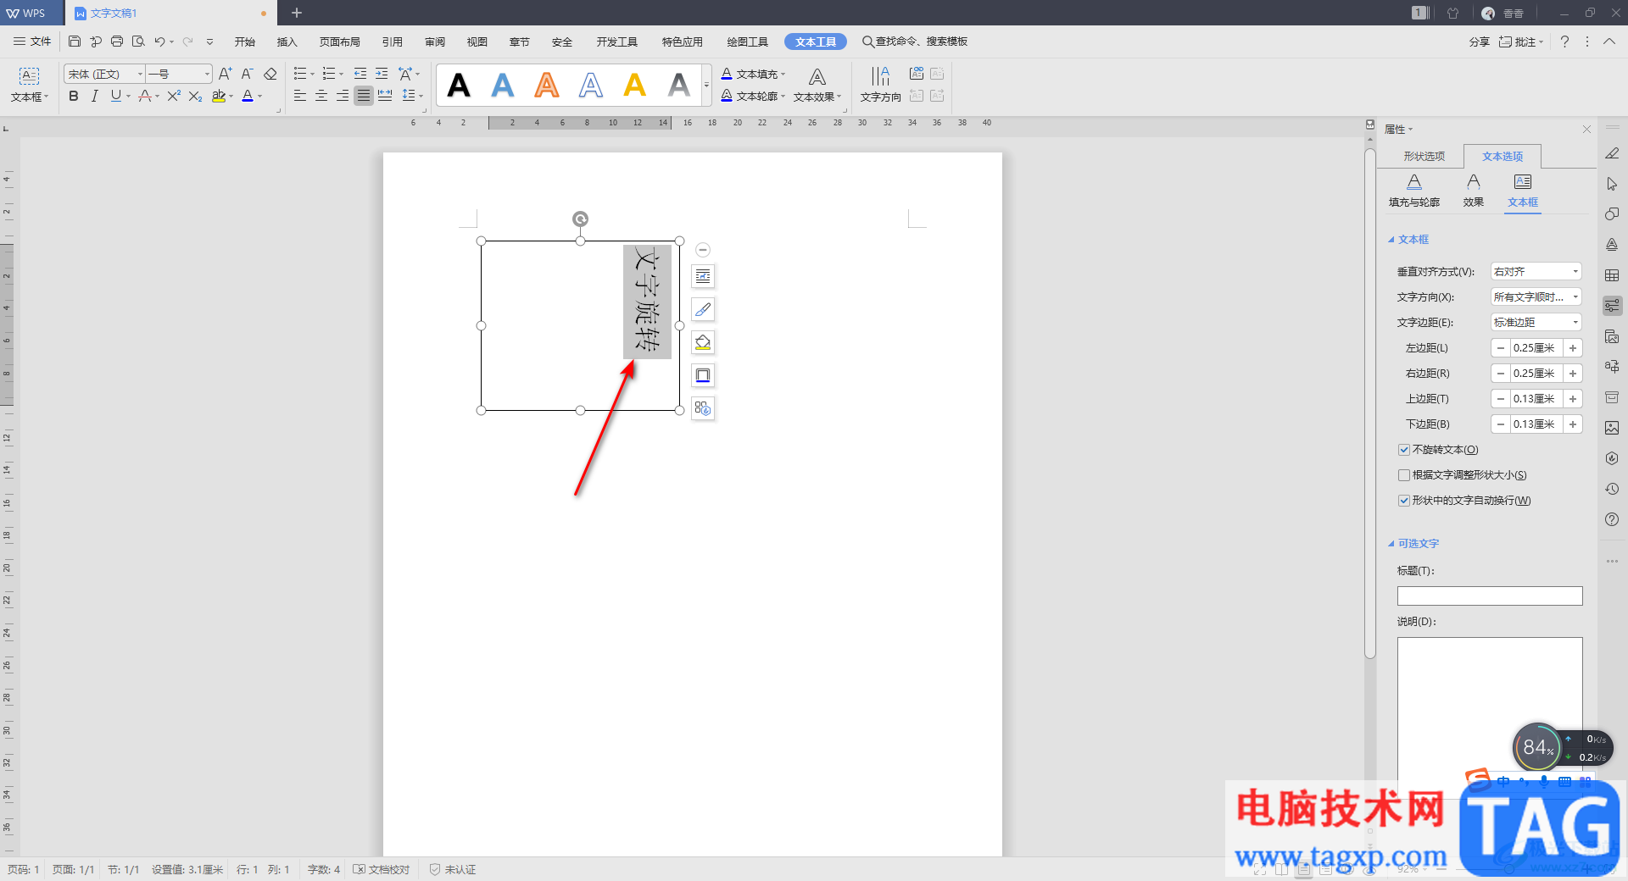
Task: Open 垂直对齐方式 dropdown
Action: coord(1536,272)
